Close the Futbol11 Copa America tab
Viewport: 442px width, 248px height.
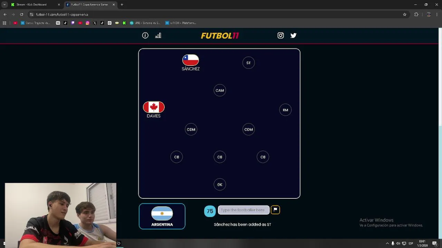tap(114, 4)
